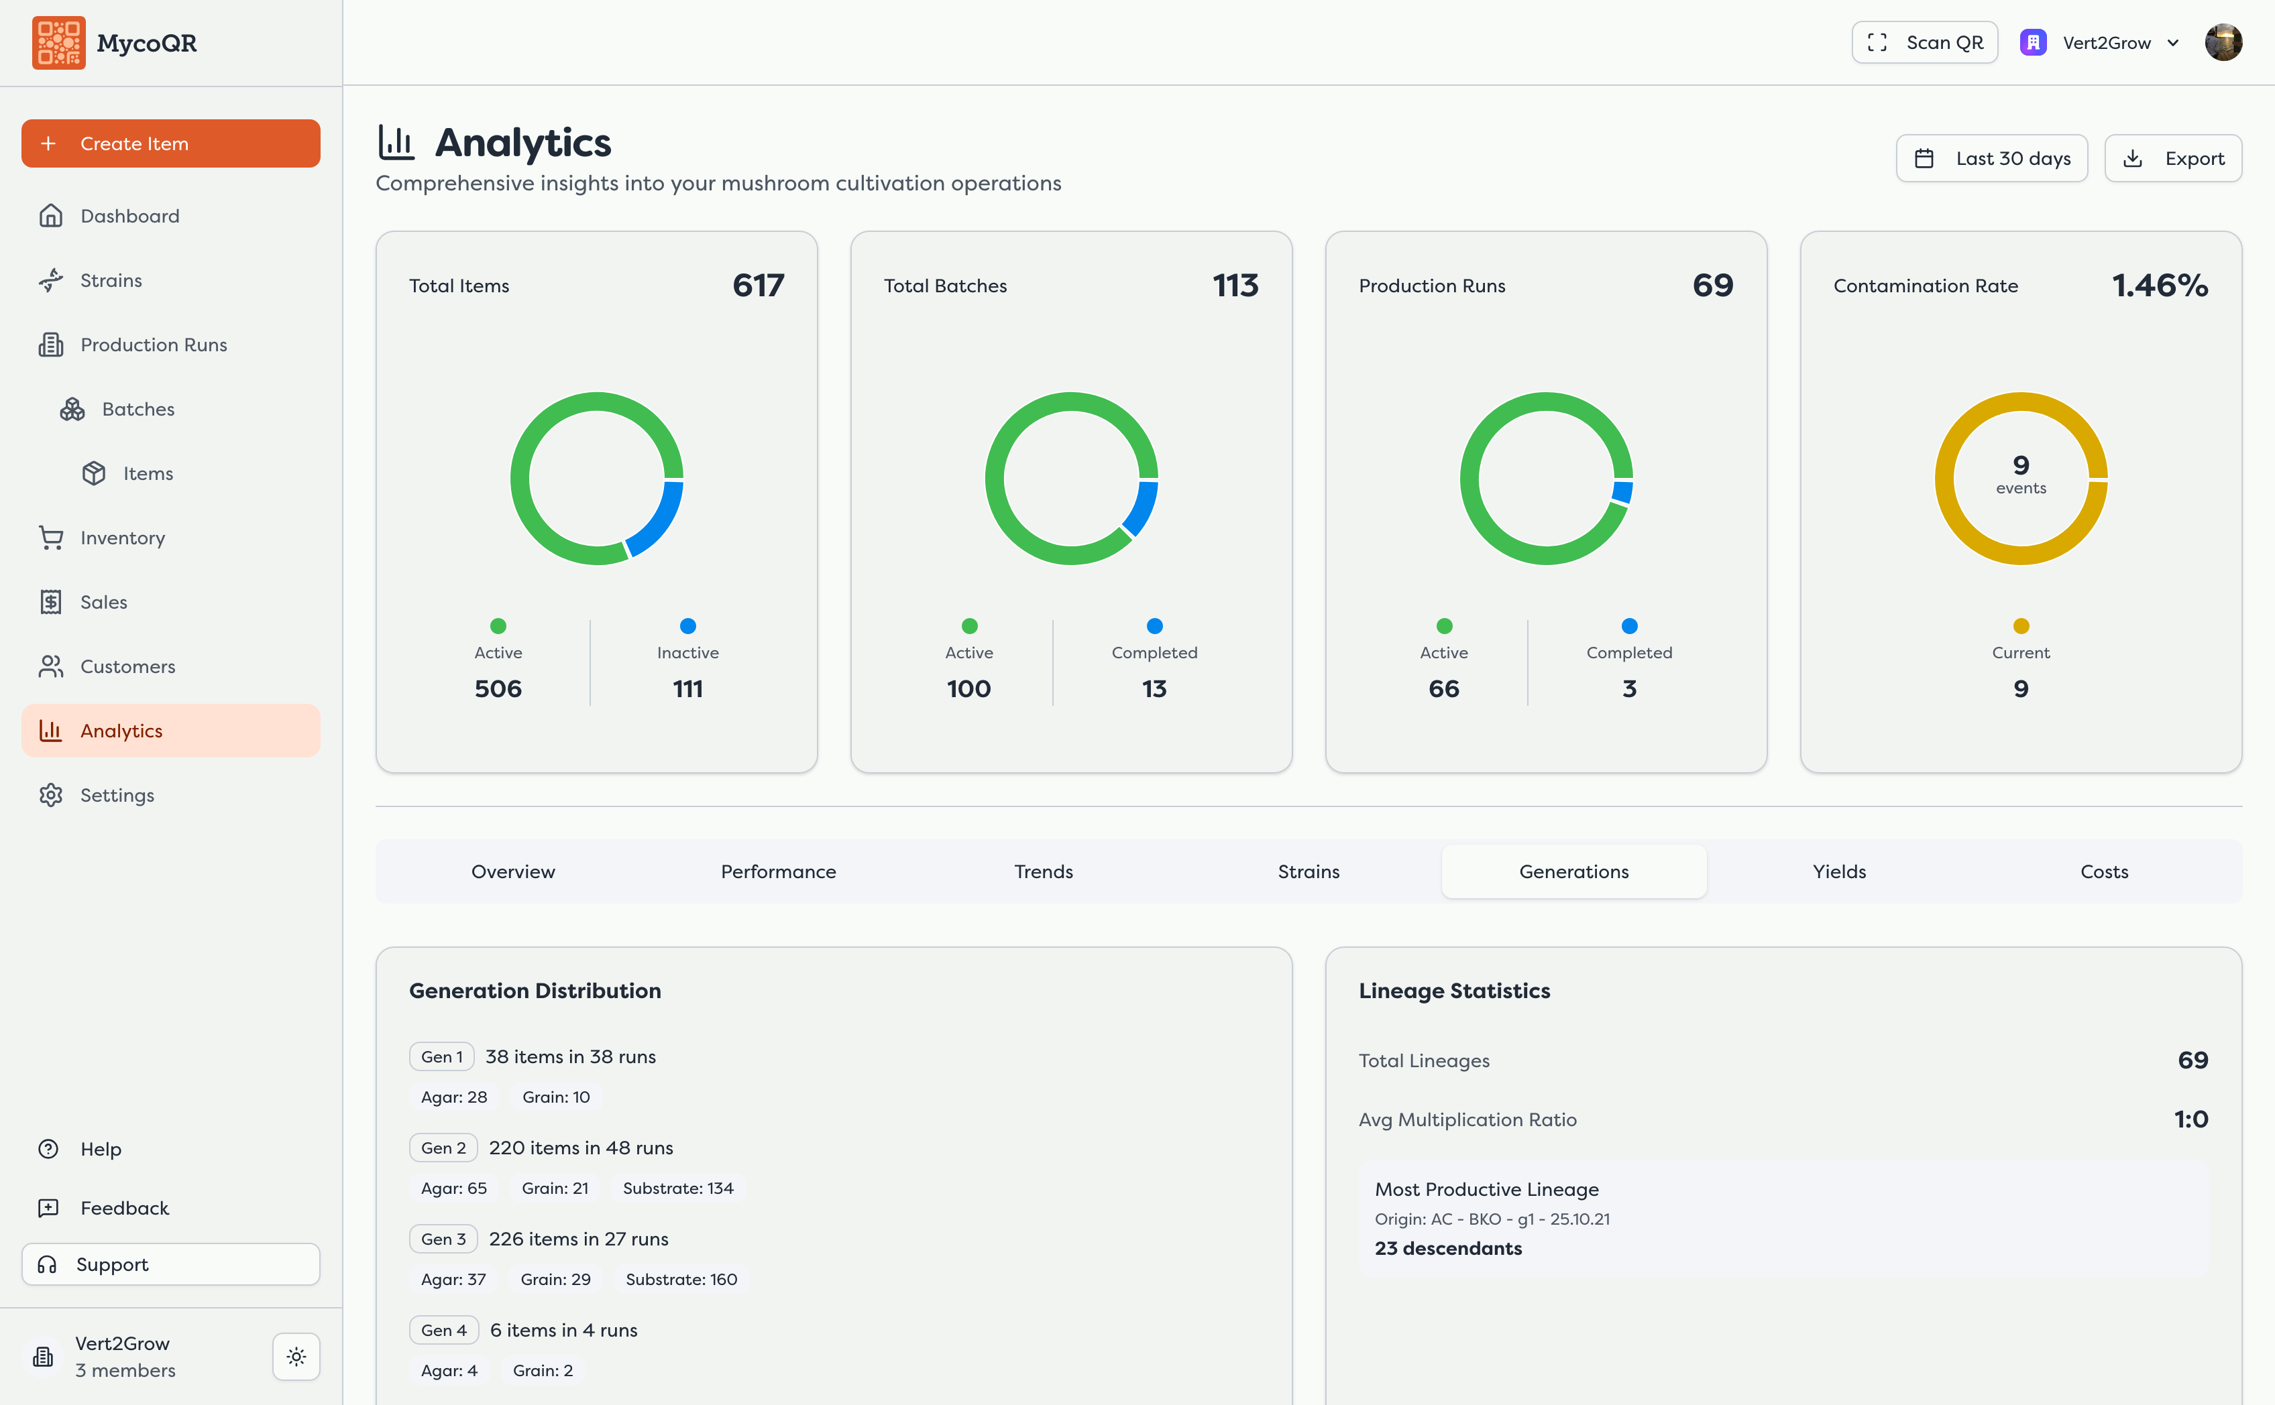
Task: Open the Support button
Action: click(x=171, y=1265)
